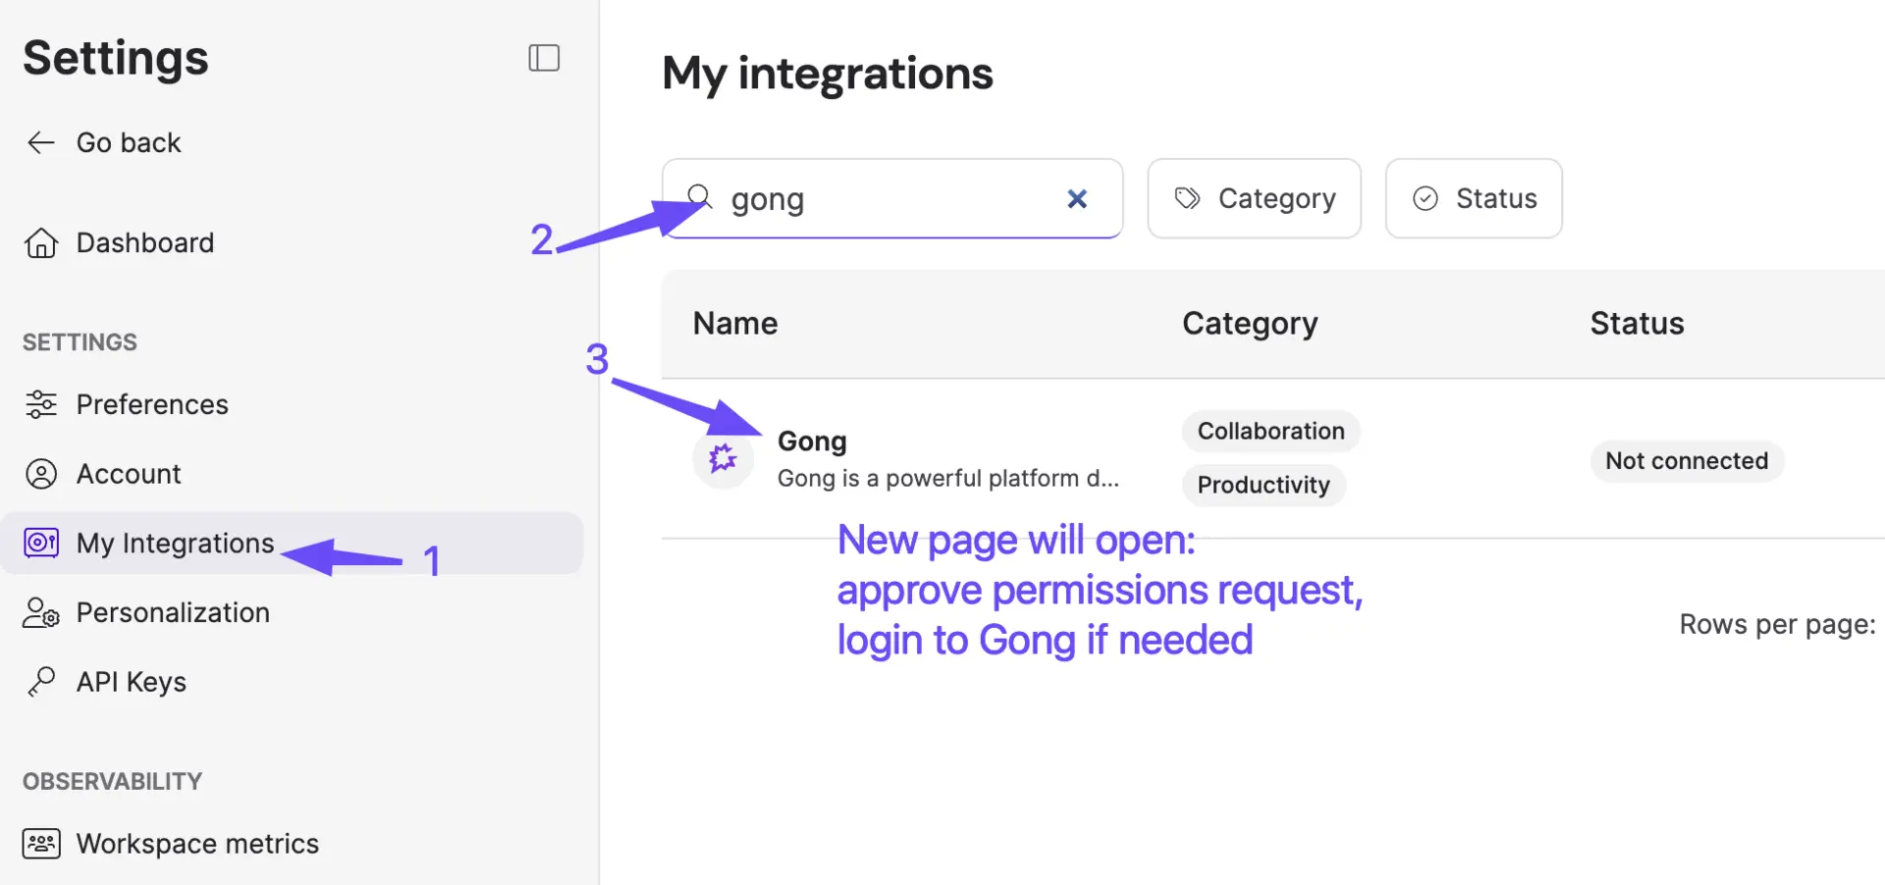1885x885 pixels.
Task: Open the Category filter dropdown
Action: pyautogui.click(x=1254, y=198)
